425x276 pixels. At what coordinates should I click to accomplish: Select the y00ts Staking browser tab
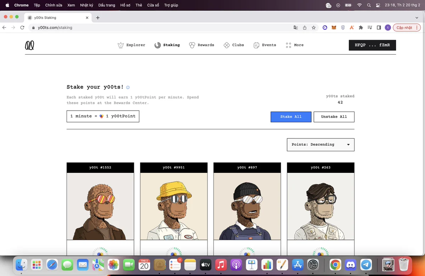pyautogui.click(x=58, y=18)
